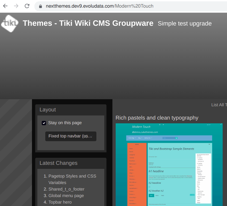Click the browser back arrow
Image resolution: width=227 pixels, height=206 pixels.
[x=5, y=6]
